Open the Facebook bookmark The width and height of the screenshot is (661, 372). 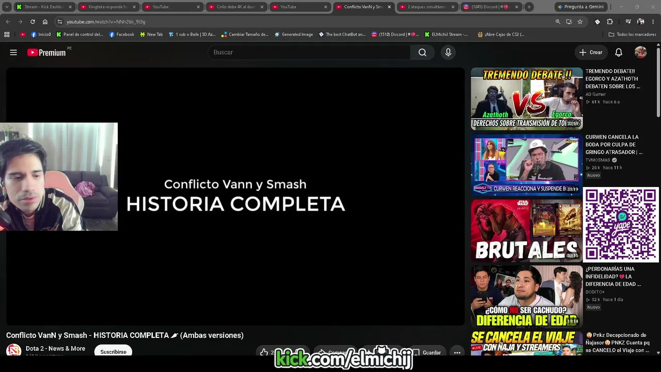click(121, 35)
